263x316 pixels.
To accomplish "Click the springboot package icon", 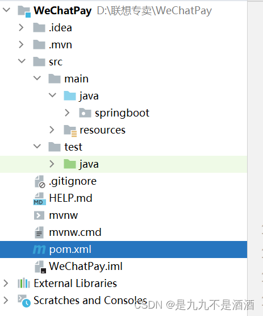I will pyautogui.click(x=85, y=113).
